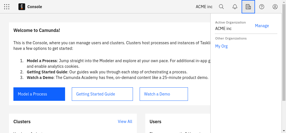Click the Console title in header

(x=35, y=7)
